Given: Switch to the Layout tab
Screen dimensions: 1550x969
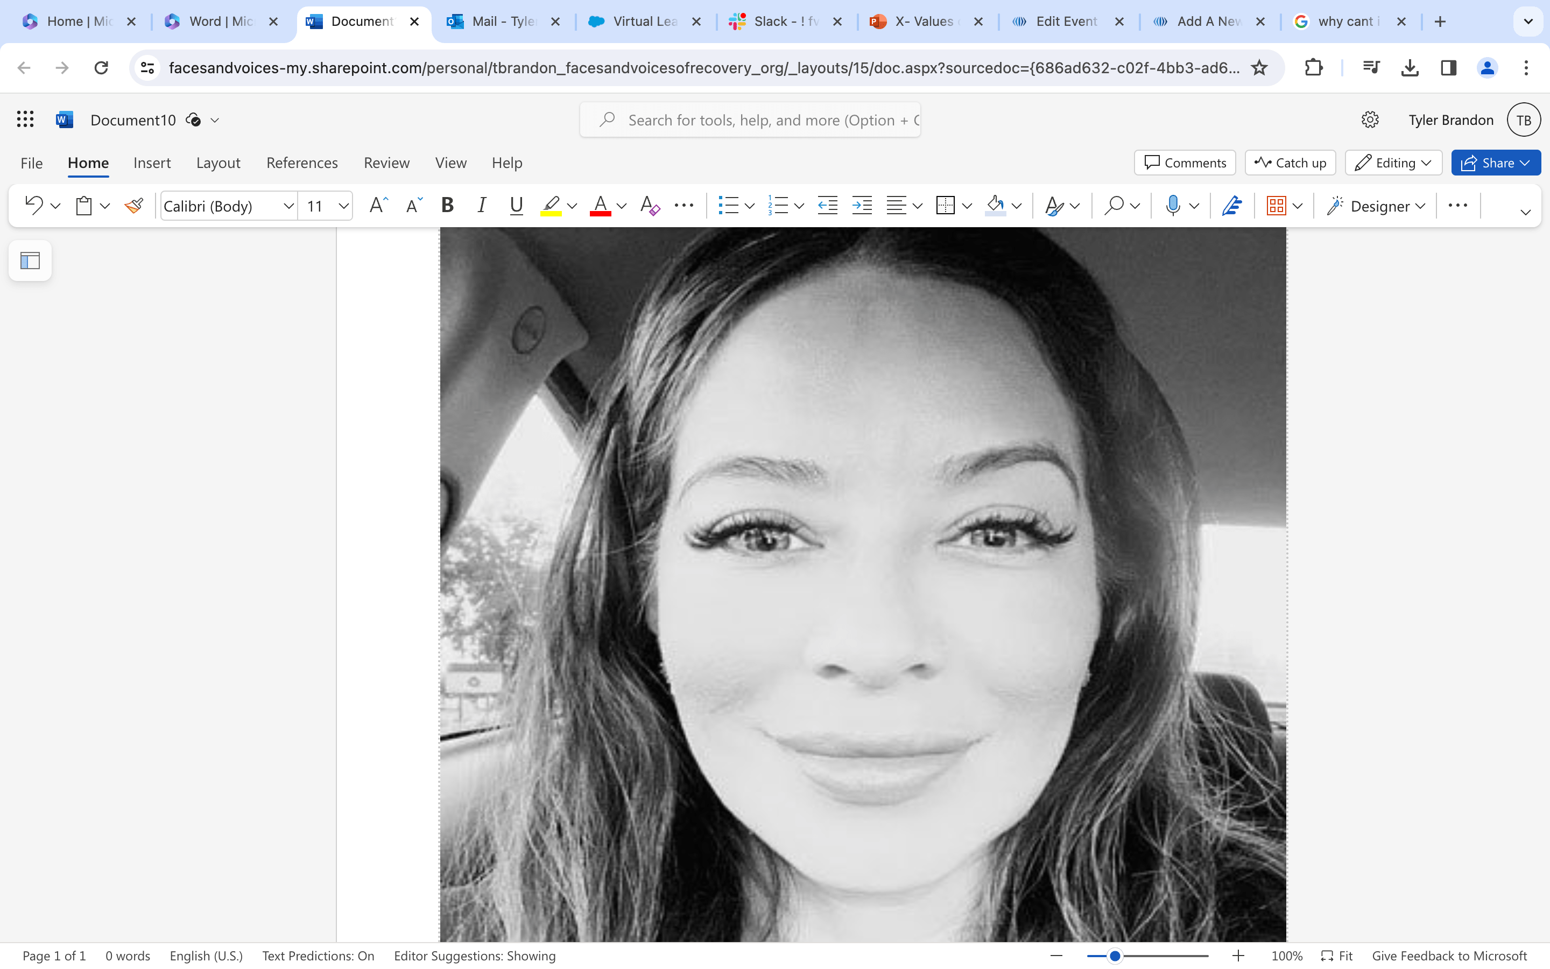Looking at the screenshot, I should click(x=218, y=163).
